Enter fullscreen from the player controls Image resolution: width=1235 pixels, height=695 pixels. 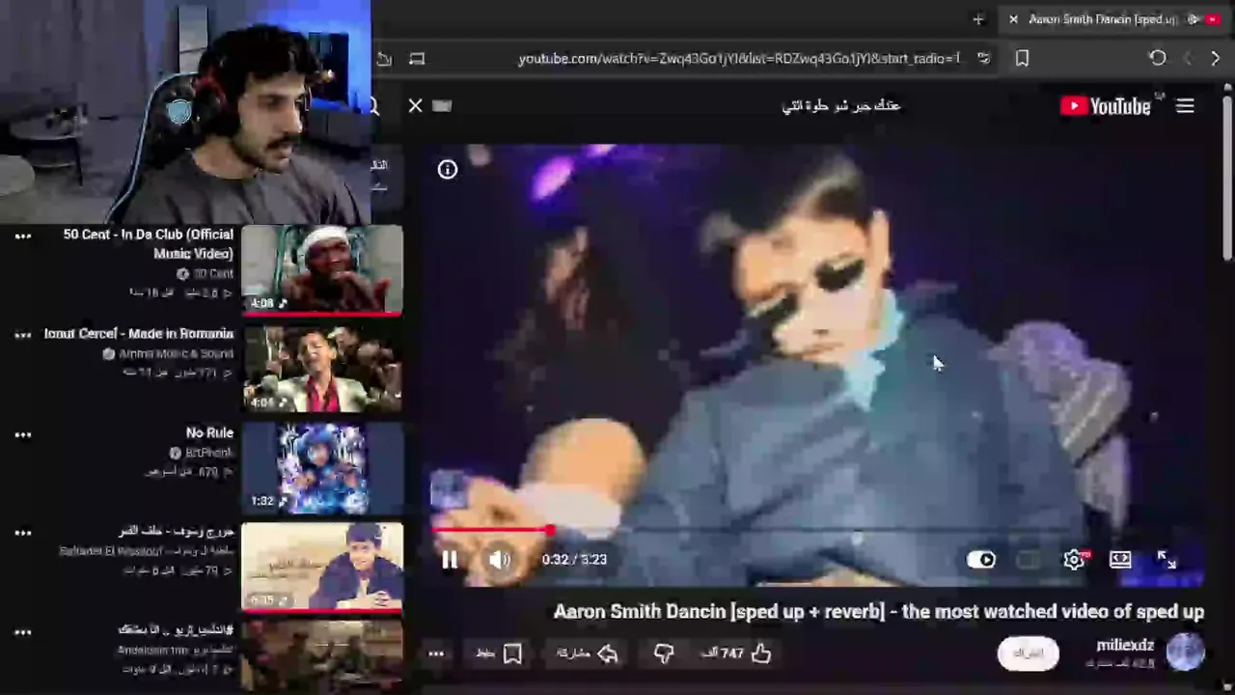1166,560
